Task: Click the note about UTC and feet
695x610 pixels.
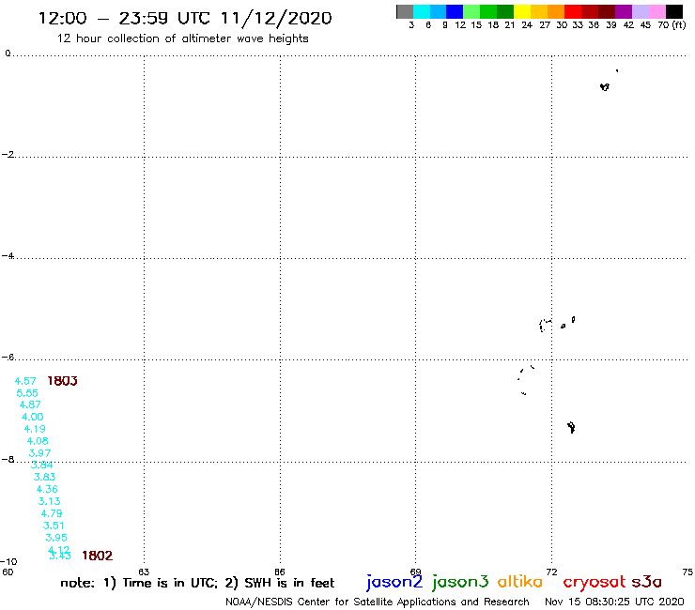Action: [x=197, y=583]
